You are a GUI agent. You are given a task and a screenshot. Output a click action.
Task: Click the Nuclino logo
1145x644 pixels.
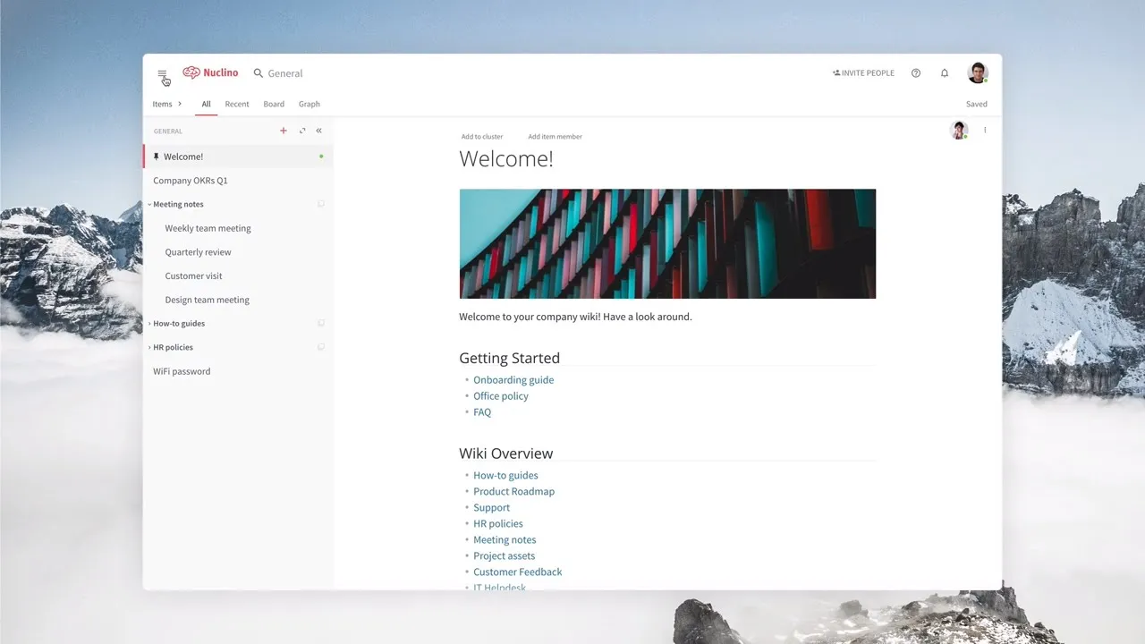[x=210, y=72]
